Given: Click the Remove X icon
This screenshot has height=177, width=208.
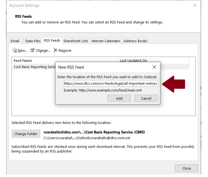Looking at the screenshot, I should (55, 50).
